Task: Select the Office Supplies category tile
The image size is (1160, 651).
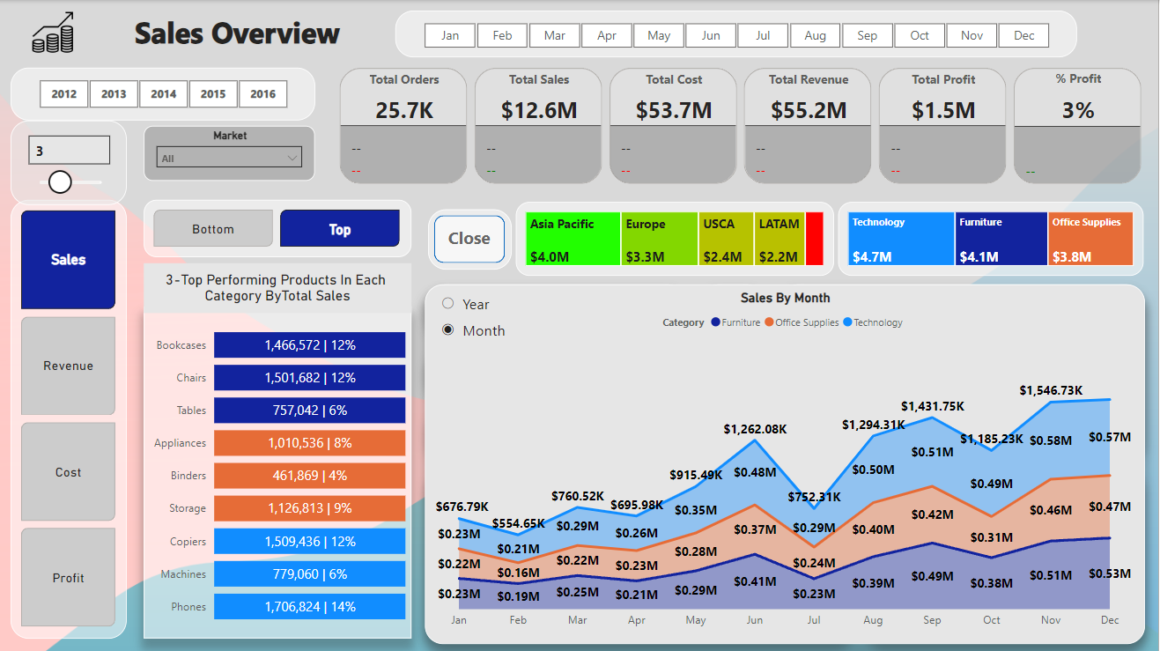Action: coord(1090,238)
